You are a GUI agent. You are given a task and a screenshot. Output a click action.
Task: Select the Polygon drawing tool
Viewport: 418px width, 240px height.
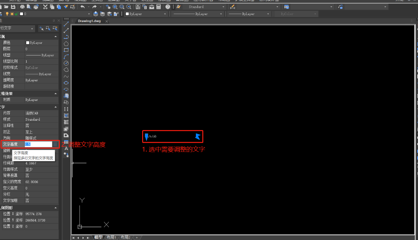click(x=66, y=43)
